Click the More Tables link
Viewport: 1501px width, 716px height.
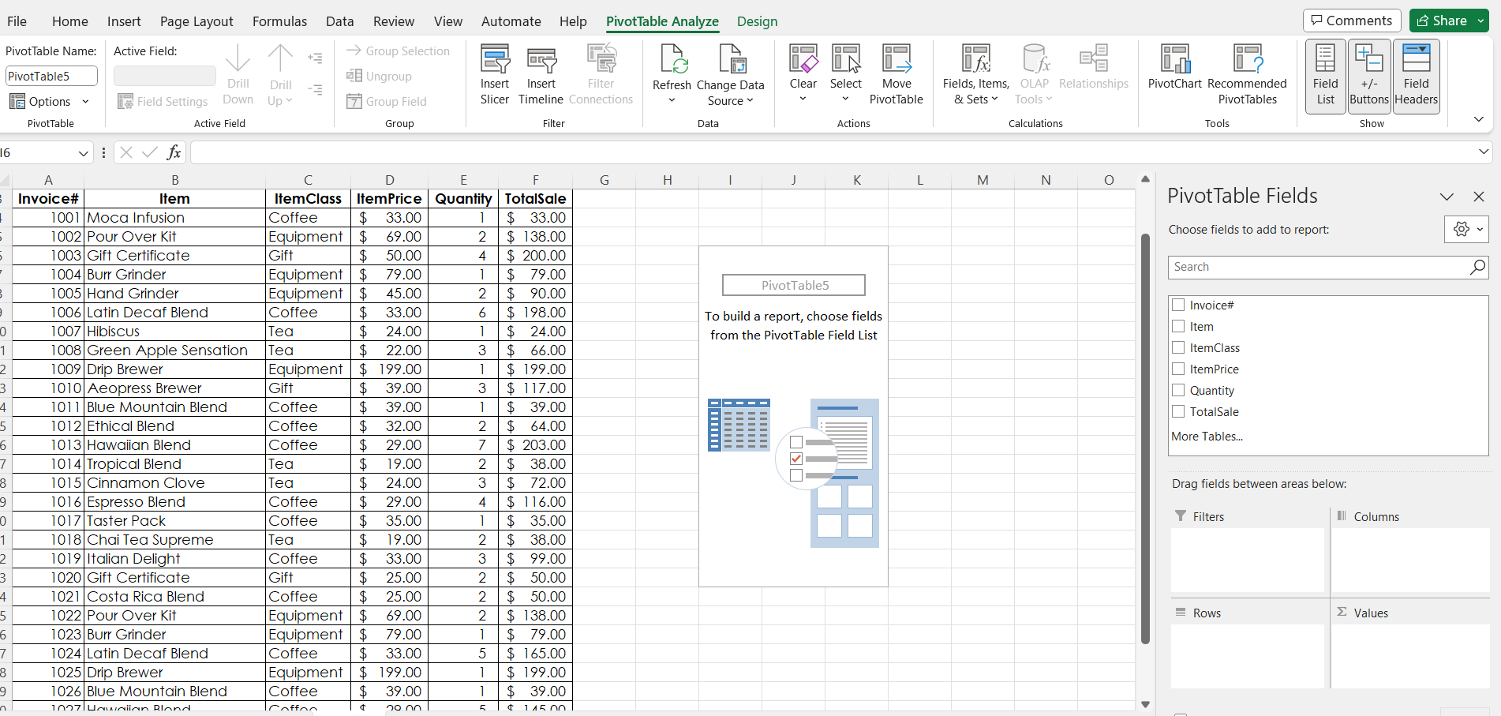pos(1207,436)
